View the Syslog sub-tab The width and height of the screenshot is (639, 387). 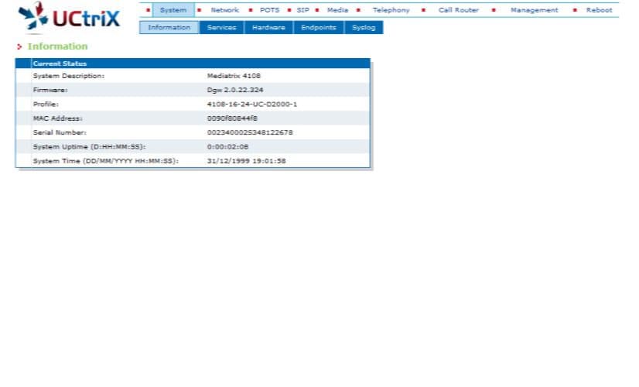363,27
